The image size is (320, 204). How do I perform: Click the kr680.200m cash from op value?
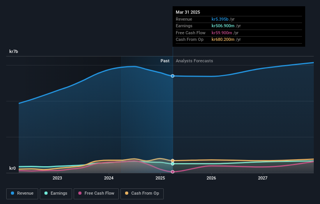(x=223, y=40)
